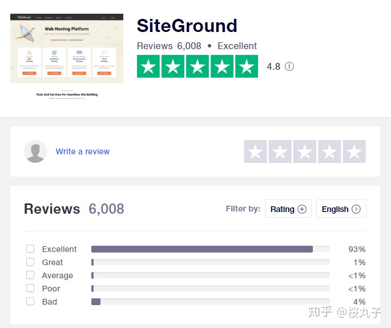
Task: Select the fourth gray rating star
Action: 329,151
